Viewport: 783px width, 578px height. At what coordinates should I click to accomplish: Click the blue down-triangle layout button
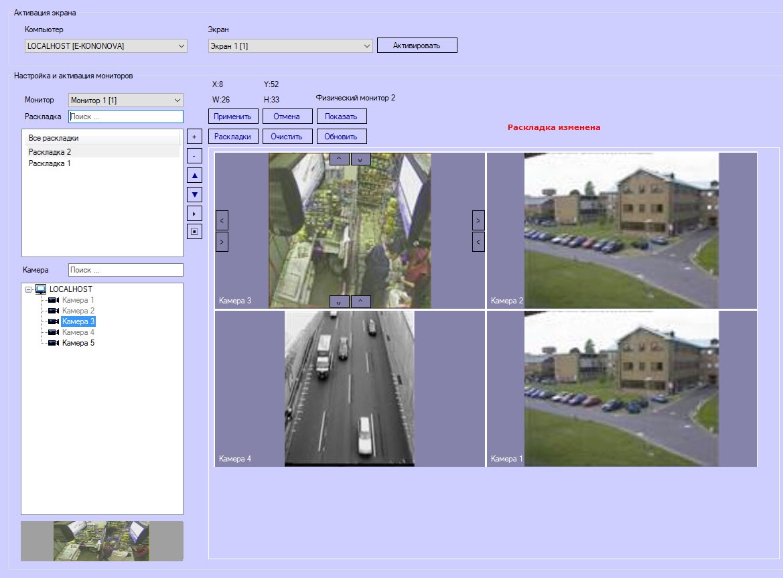pos(194,194)
